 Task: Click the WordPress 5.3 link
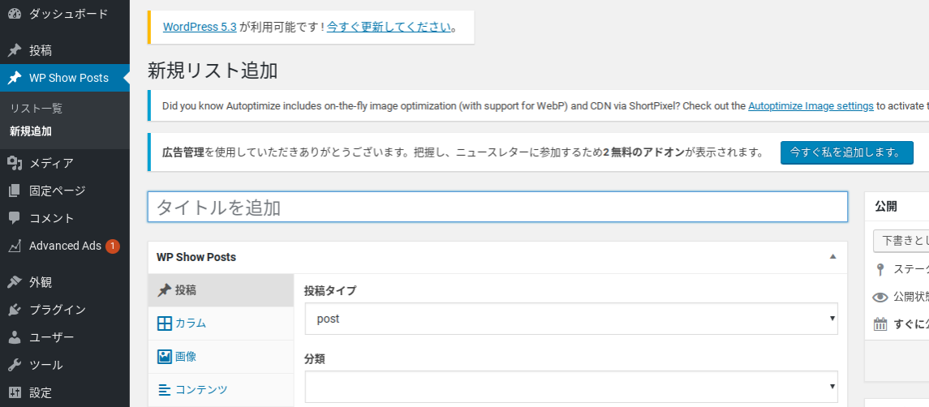click(x=200, y=27)
